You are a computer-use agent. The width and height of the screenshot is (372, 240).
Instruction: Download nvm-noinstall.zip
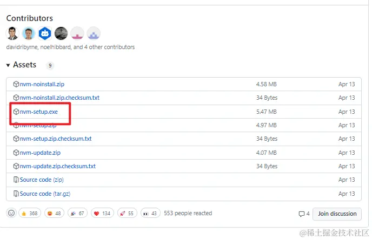42,84
